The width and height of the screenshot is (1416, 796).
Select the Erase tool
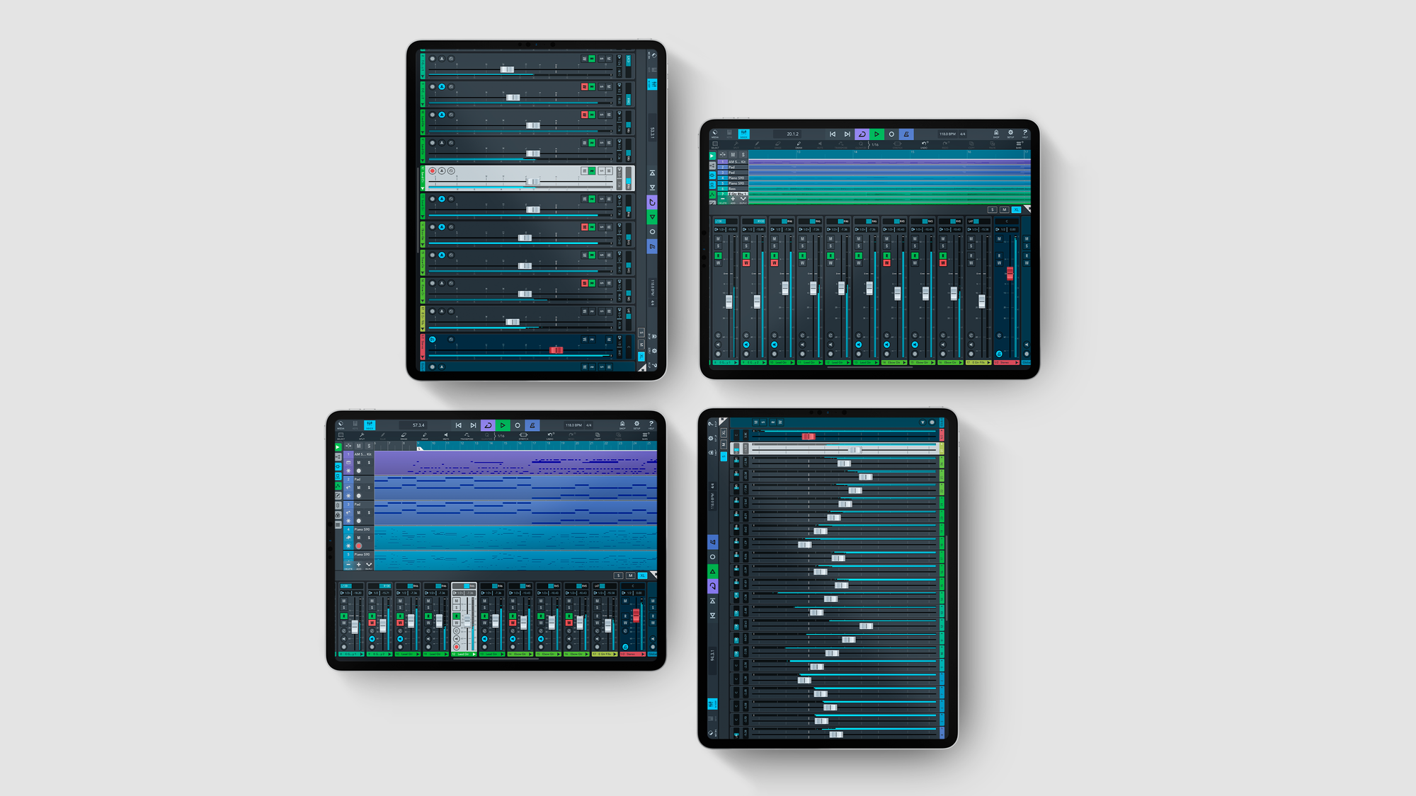[404, 437]
